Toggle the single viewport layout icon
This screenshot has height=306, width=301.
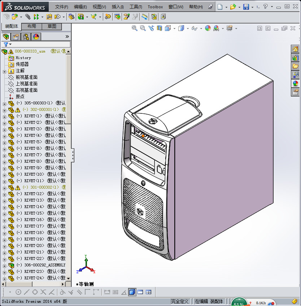[x=140, y=292]
